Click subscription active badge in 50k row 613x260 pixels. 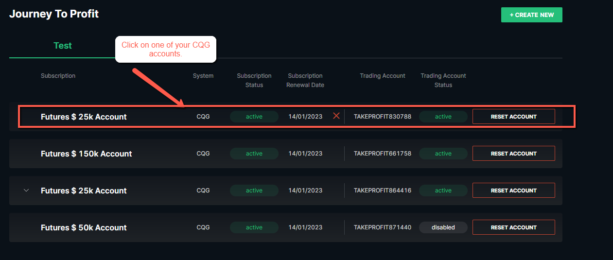point(254,227)
